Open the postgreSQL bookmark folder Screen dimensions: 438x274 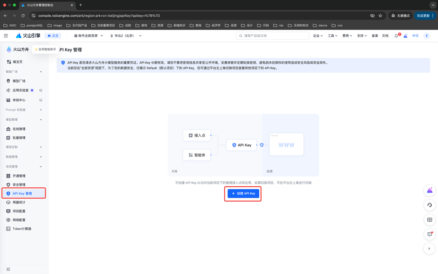[x=32, y=25]
